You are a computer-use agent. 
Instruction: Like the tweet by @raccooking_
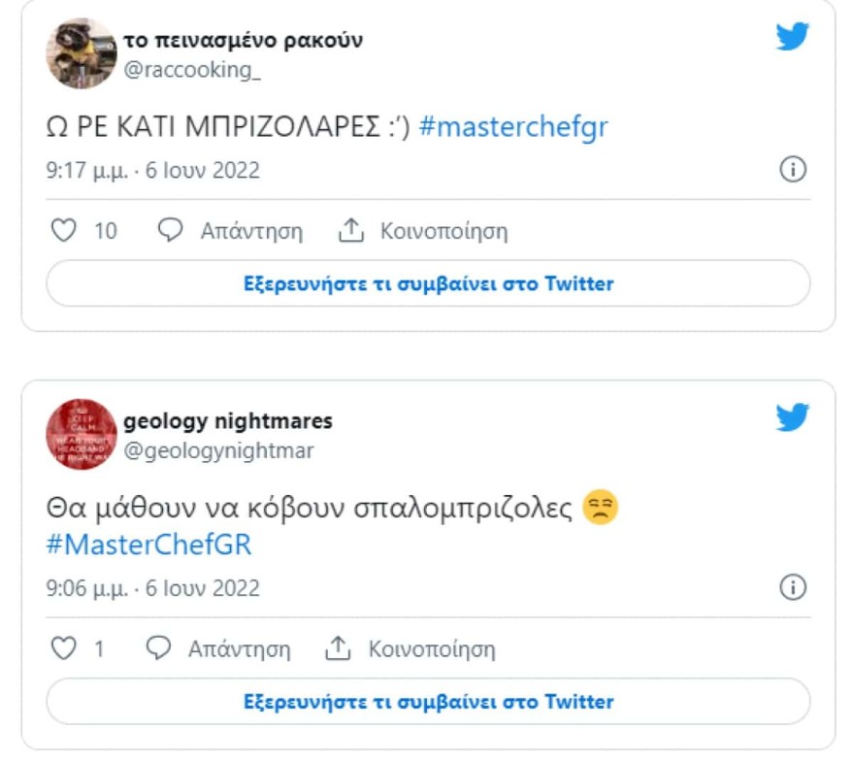click(64, 229)
